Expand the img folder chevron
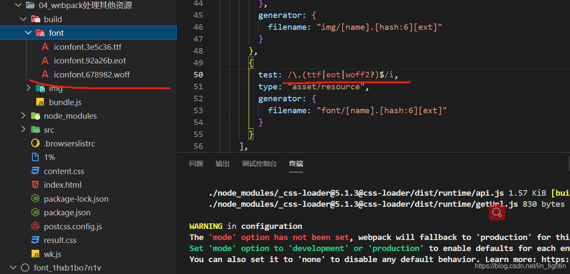 coord(28,88)
